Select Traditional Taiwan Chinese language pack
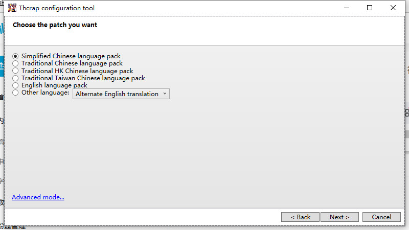The image size is (409, 230). (x=15, y=78)
